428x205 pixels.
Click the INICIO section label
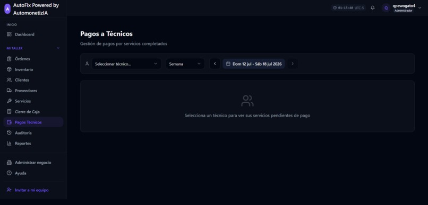(x=12, y=24)
